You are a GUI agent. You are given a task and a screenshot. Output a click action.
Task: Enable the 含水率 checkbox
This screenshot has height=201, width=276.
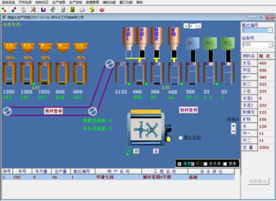[x=205, y=164]
